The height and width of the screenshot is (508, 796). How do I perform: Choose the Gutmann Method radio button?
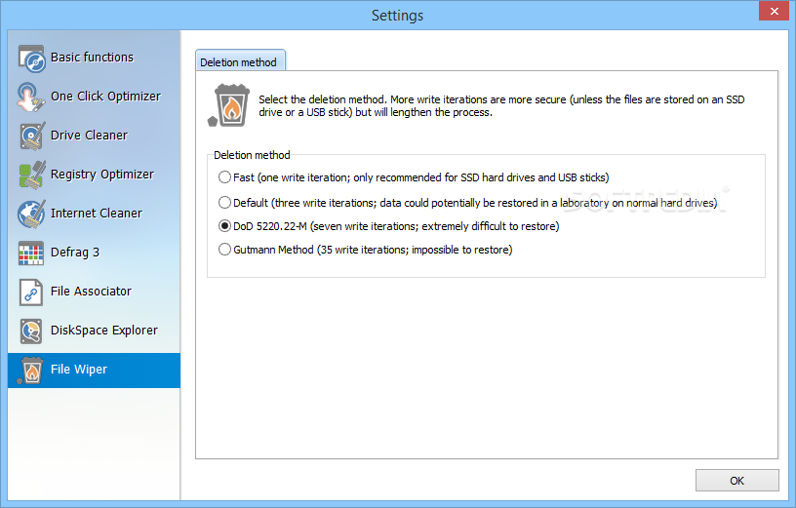tap(224, 250)
